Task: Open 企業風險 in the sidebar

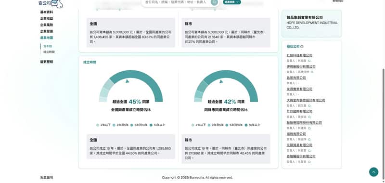Action: (x=47, y=25)
